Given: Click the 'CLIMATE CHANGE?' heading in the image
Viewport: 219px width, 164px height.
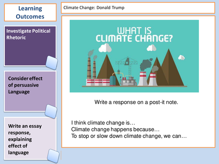Looking at the screenshot, I should coord(134,38).
